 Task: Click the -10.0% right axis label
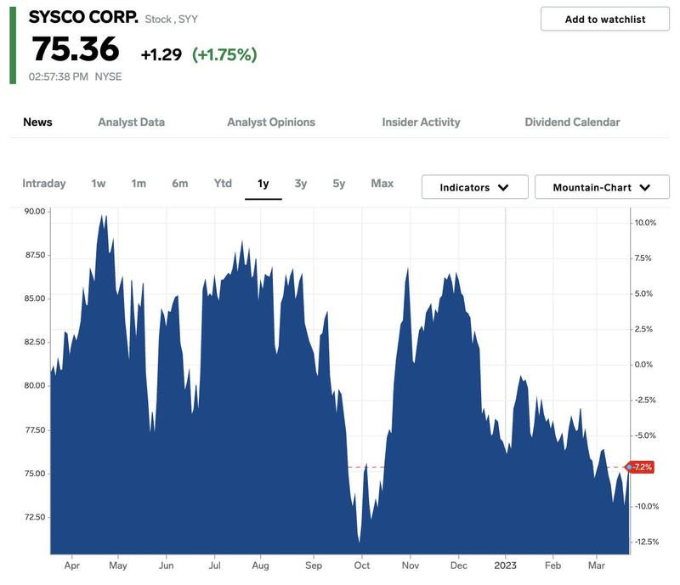[x=647, y=507]
